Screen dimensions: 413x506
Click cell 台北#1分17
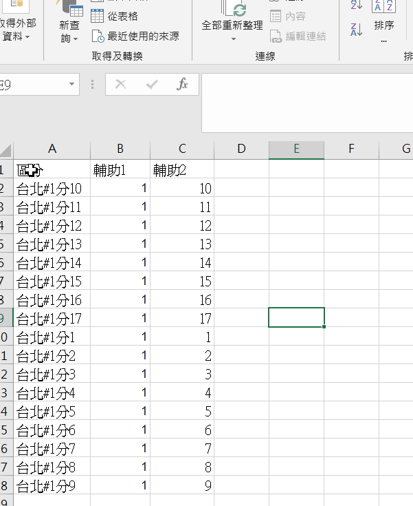(x=52, y=318)
